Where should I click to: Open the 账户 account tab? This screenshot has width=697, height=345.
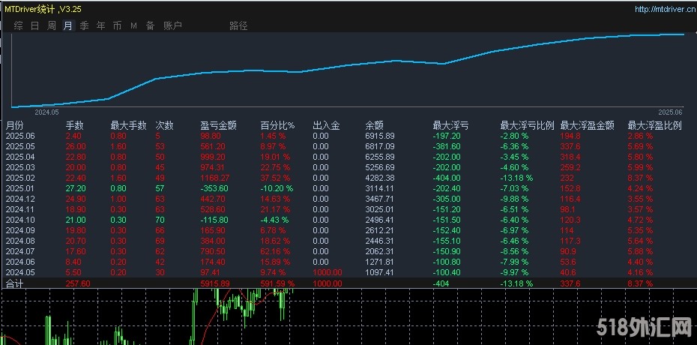pyautogui.click(x=172, y=25)
